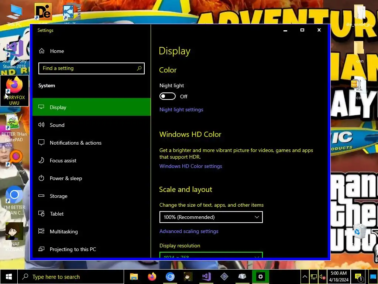Click the Projecting to this PC icon

click(x=41, y=249)
